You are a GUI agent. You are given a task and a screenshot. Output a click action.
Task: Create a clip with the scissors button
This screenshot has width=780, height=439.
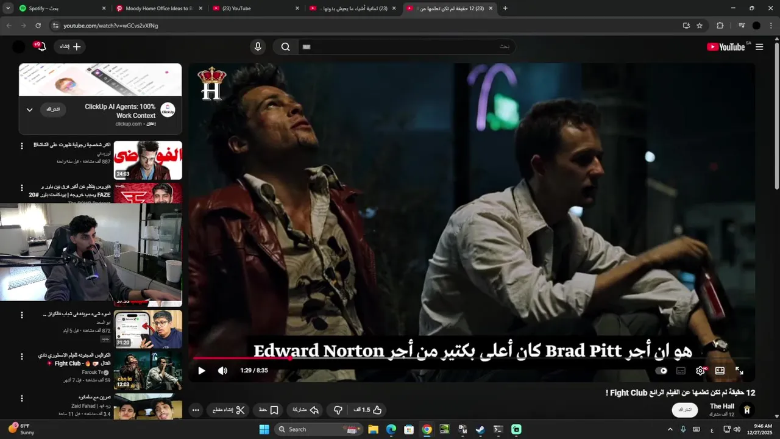click(x=229, y=410)
